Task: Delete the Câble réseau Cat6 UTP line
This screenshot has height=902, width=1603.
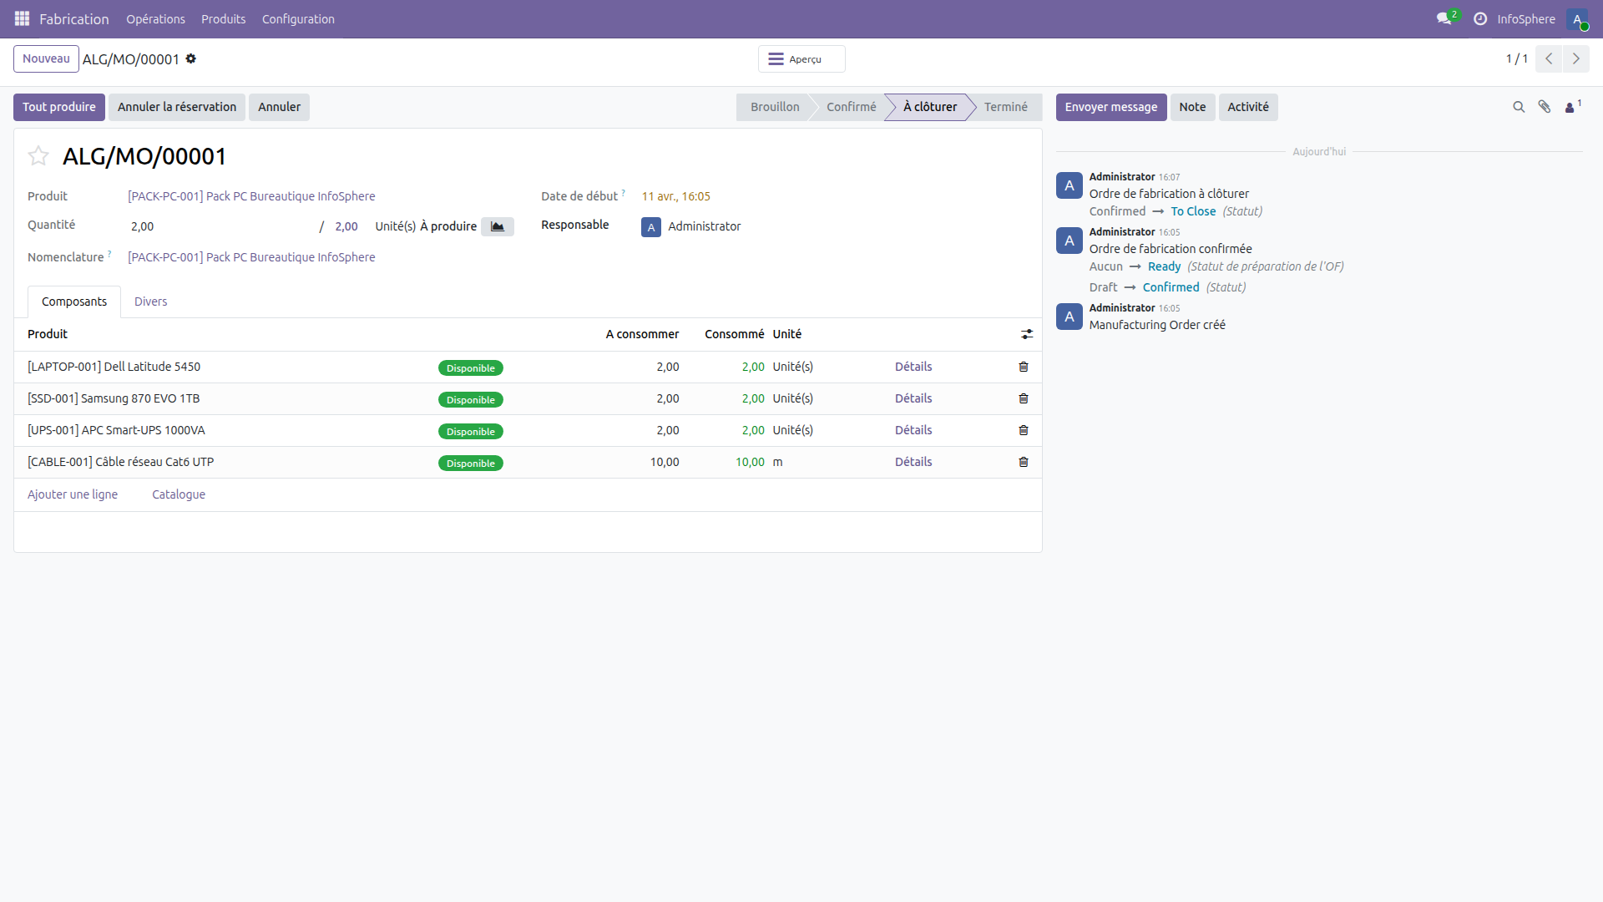Action: tap(1024, 462)
